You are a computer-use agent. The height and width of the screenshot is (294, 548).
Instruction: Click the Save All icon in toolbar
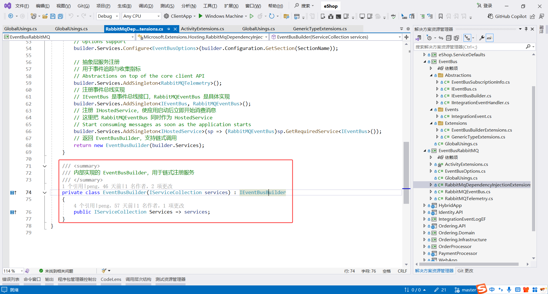pyautogui.click(x=61, y=16)
